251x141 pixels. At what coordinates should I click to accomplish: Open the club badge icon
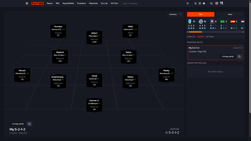[x=217, y=3]
